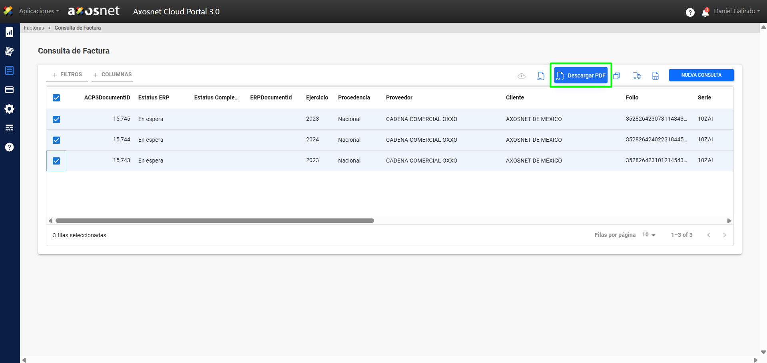Click document ID 15,744 cell
This screenshot has width=767, height=363.
pyautogui.click(x=122, y=139)
